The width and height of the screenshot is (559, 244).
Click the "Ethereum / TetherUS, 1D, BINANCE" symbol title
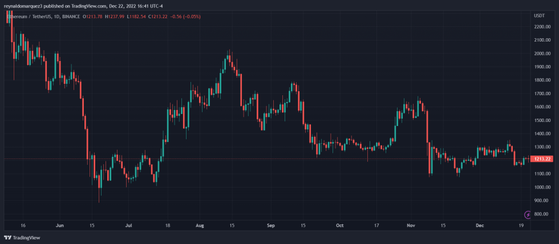(x=43, y=17)
